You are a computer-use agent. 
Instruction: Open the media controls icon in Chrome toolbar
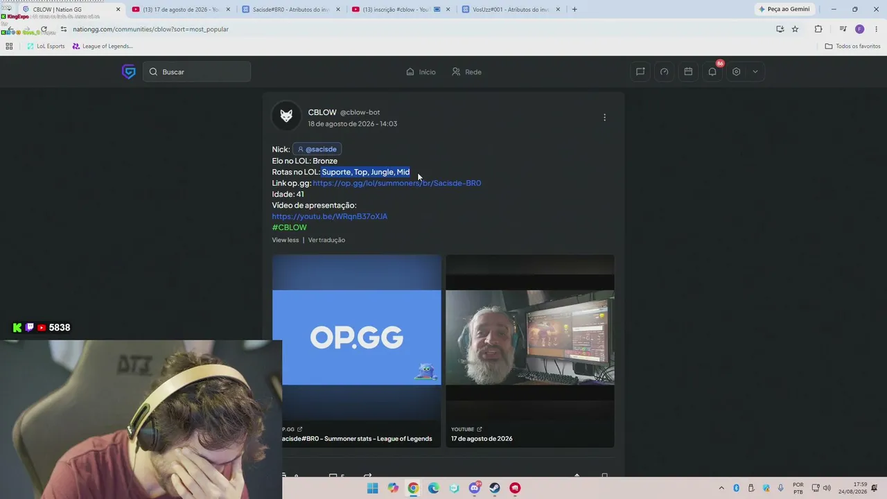click(x=843, y=29)
